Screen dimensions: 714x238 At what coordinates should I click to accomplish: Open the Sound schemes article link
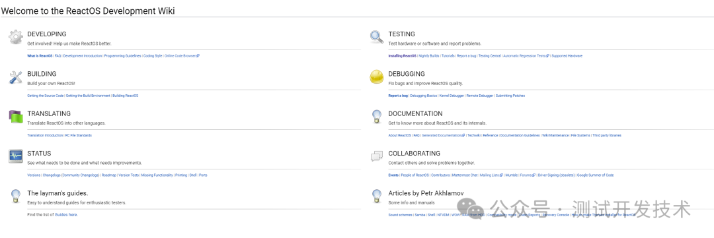click(x=400, y=215)
